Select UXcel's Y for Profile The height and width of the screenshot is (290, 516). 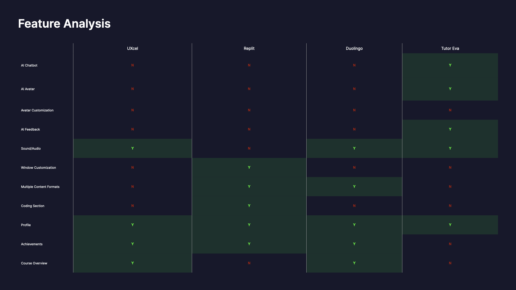132,225
